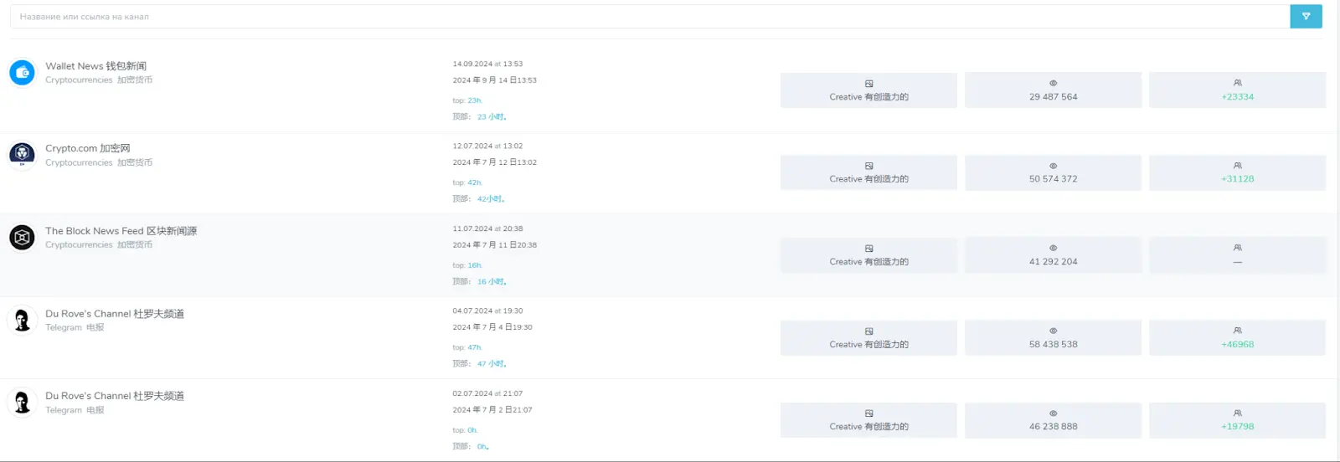Click the top 23h link
The image size is (1340, 462).
click(474, 100)
